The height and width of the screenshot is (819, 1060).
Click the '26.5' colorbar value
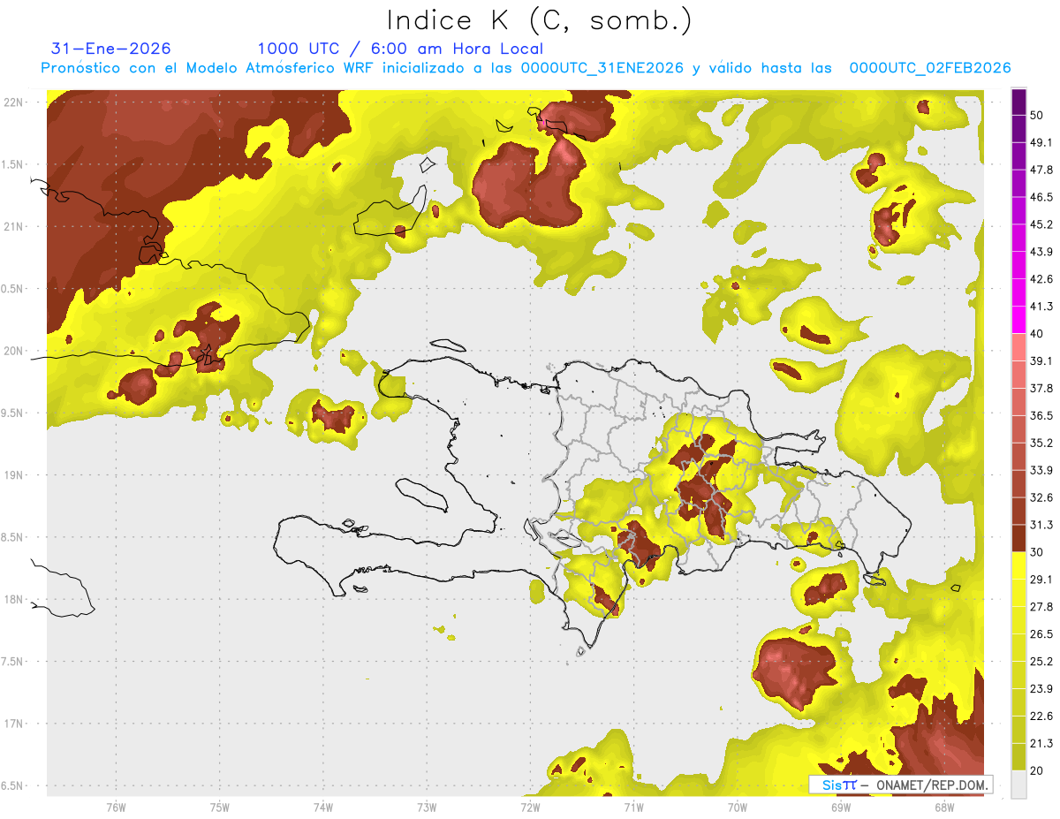click(1041, 634)
